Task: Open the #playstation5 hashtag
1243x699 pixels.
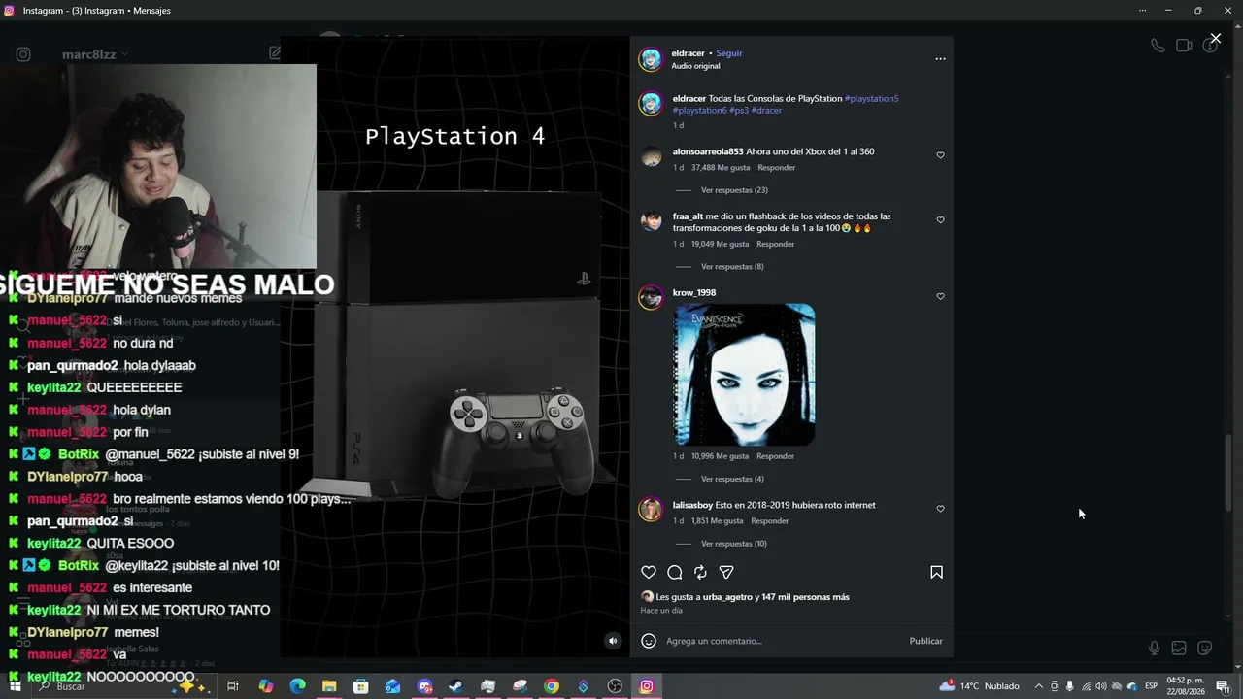Action: 871,99
